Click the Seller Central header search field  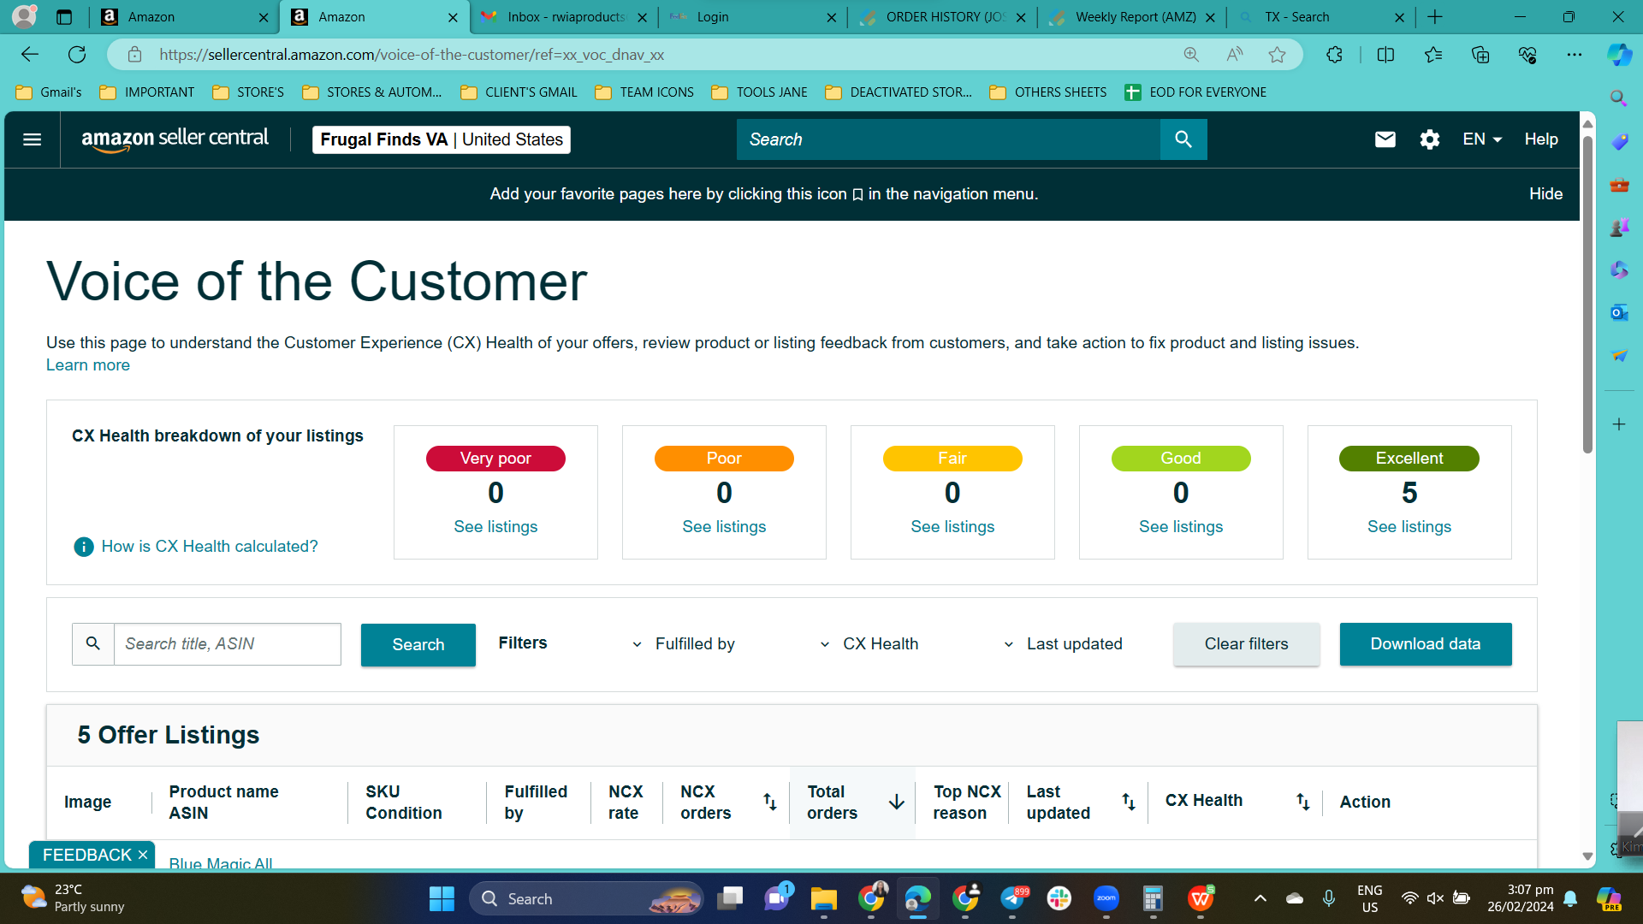pyautogui.click(x=948, y=139)
